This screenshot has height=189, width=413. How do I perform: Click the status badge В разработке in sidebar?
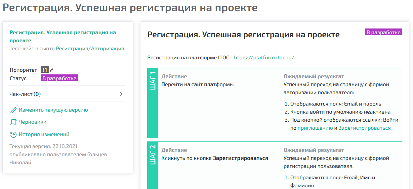click(59, 78)
